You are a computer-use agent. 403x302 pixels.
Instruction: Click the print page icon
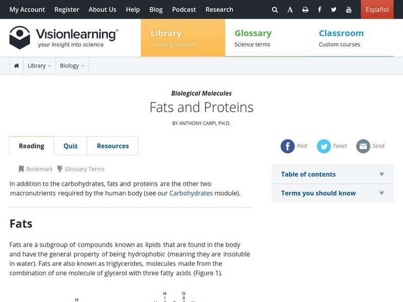305,10
